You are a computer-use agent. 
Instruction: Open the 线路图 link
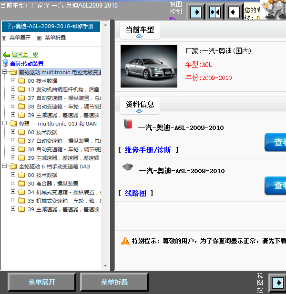point(135,193)
